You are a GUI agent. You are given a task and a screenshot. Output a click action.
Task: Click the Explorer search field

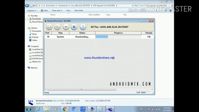click(x=156, y=6)
